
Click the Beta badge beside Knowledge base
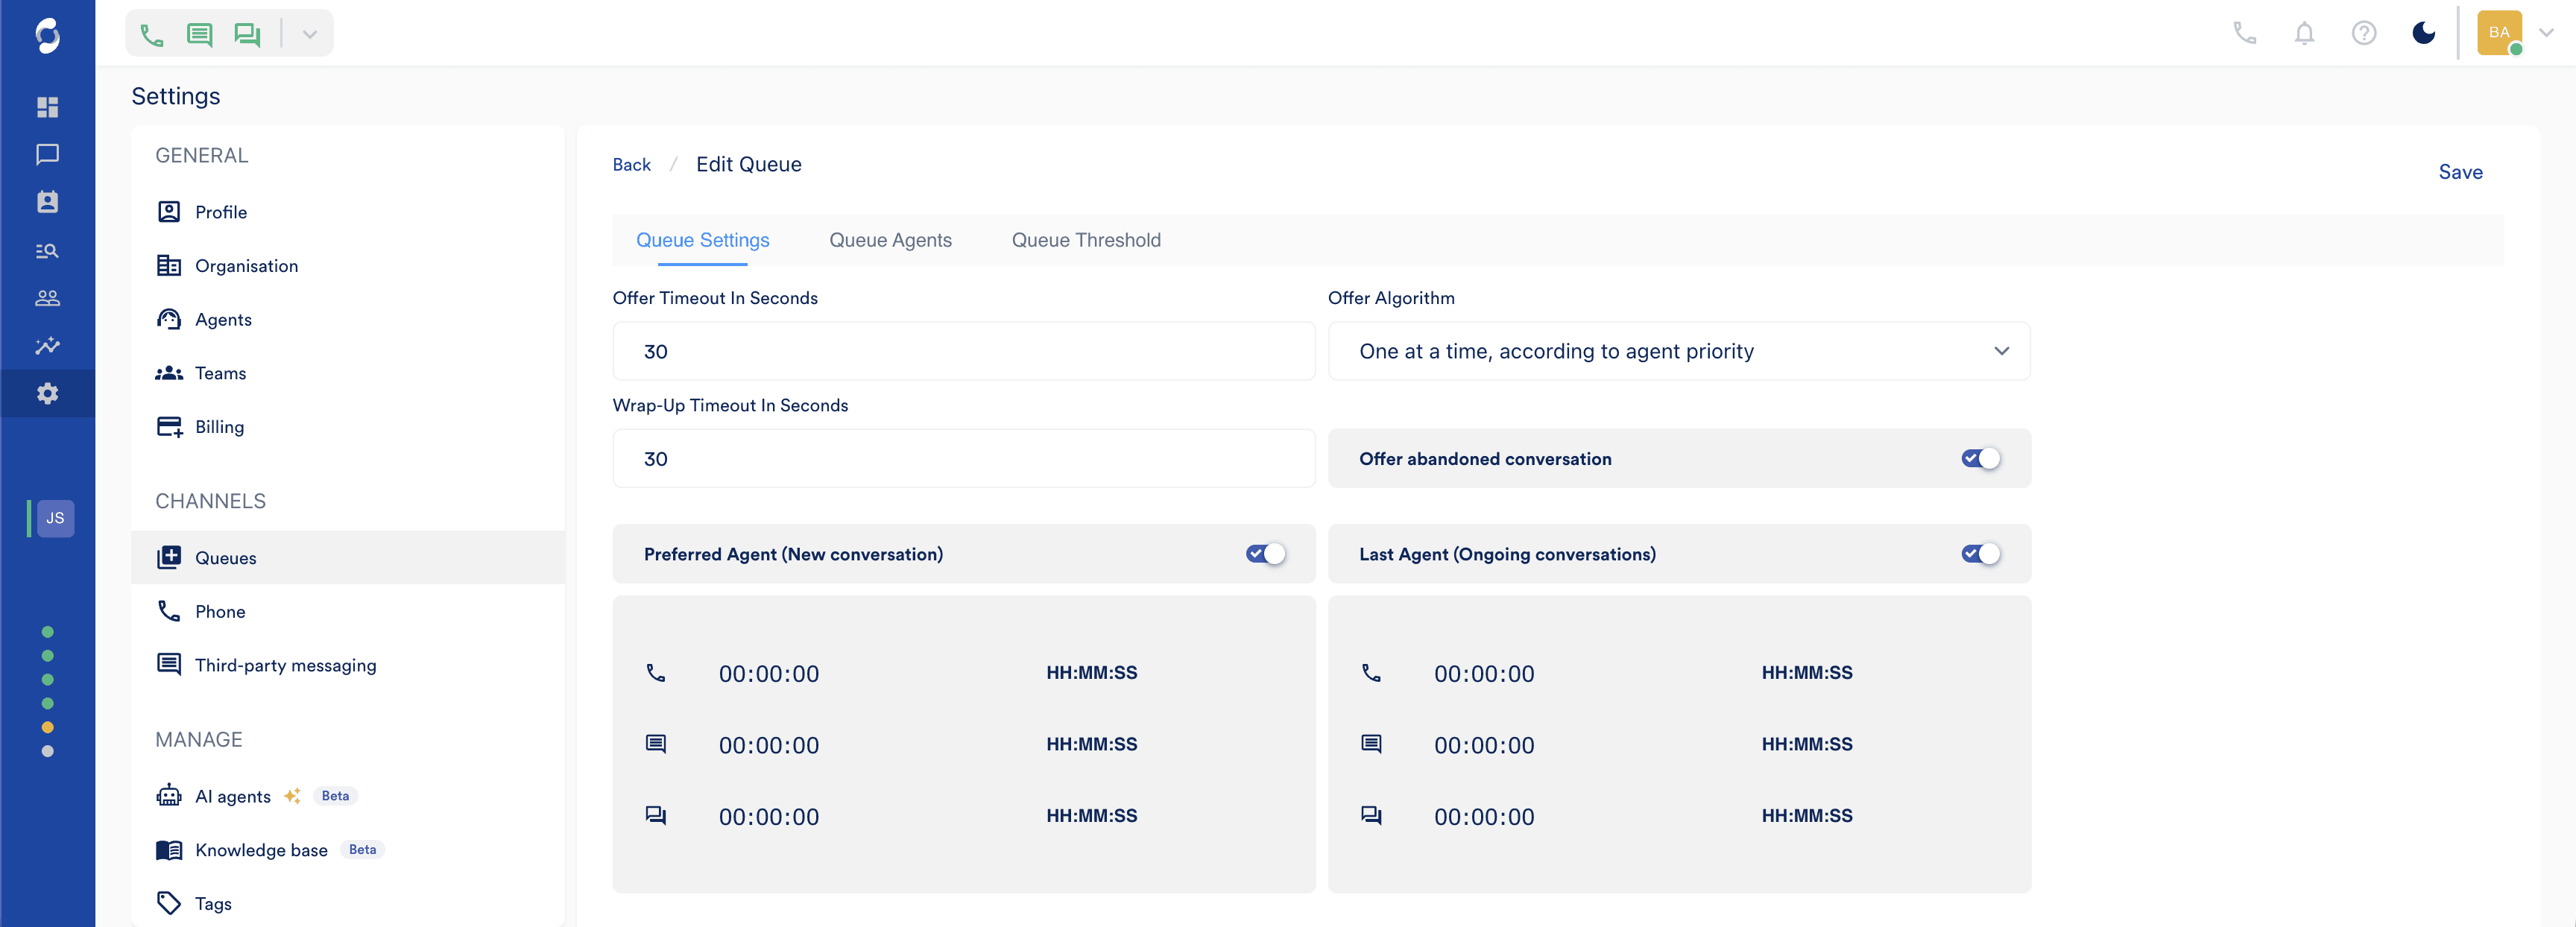tap(362, 850)
